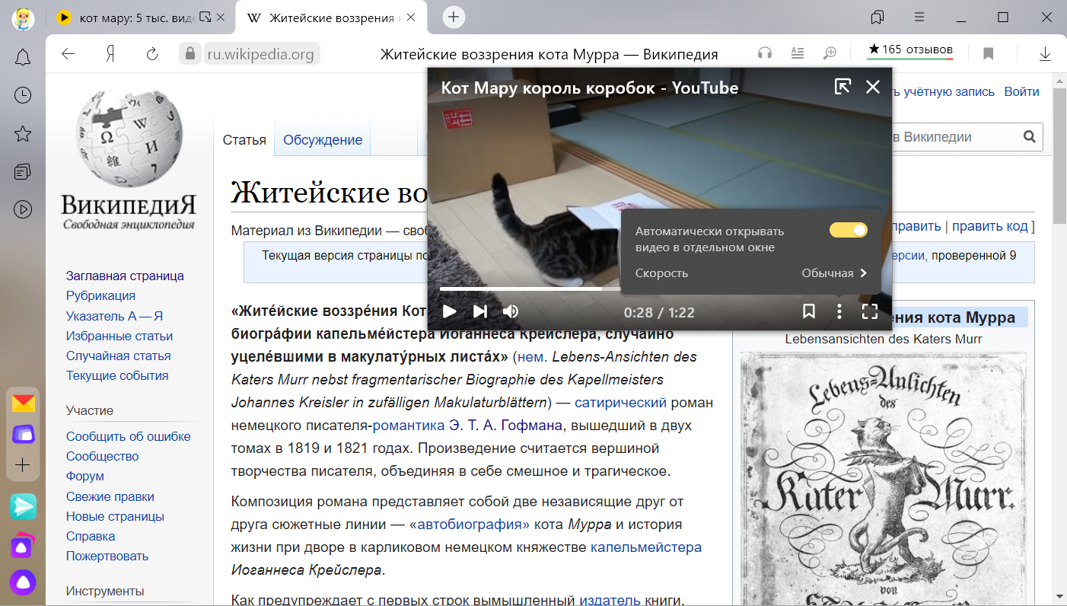
Task: Open new tab with plus button
Action: point(454,17)
